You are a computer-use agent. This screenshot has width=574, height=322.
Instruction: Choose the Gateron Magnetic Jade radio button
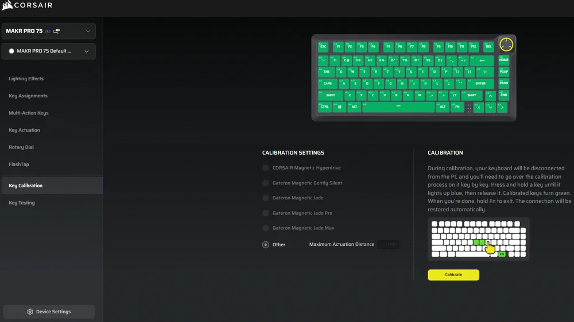(x=265, y=198)
